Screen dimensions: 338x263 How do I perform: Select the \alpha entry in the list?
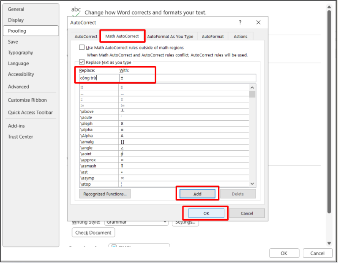[x=87, y=130]
